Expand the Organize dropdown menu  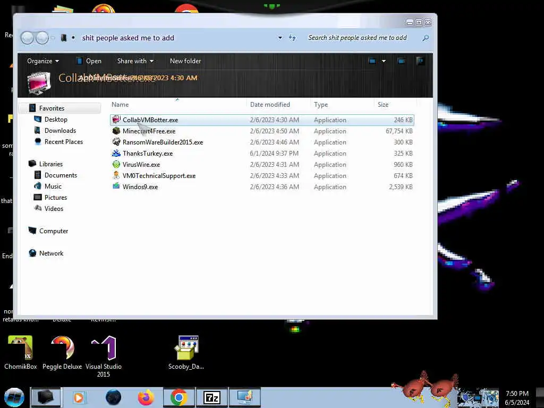tap(43, 61)
